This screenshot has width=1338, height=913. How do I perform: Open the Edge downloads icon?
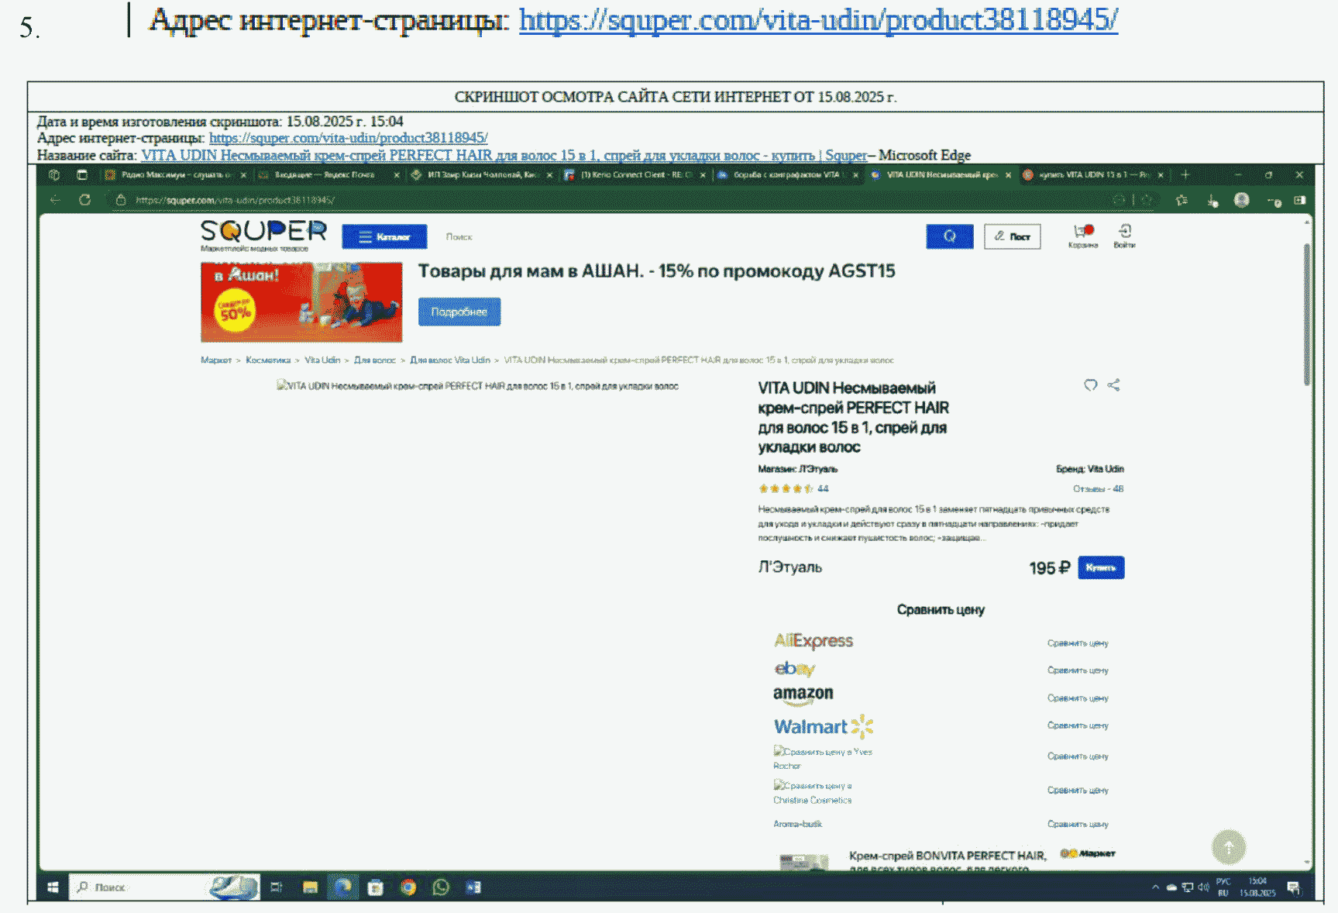1212,201
